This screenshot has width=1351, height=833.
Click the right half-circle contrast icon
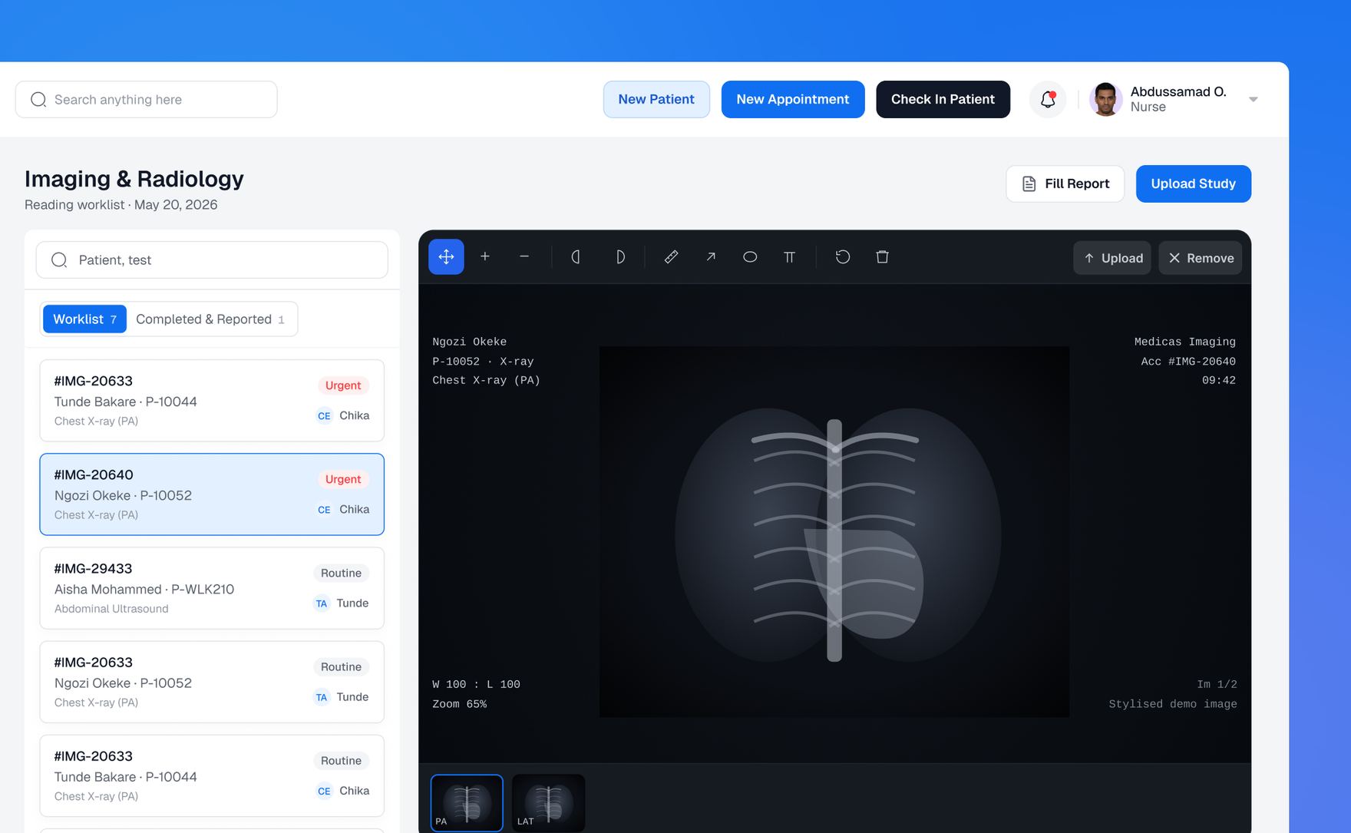coord(619,257)
